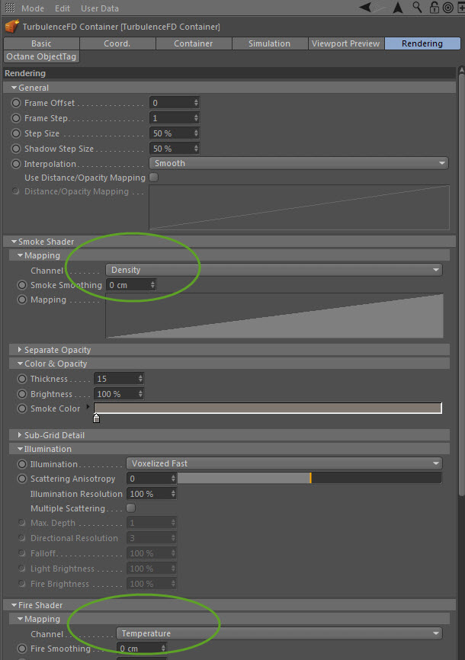Screen dimensions: 465x660
Task: Click the attribute manager grip icon
Action: point(9,8)
